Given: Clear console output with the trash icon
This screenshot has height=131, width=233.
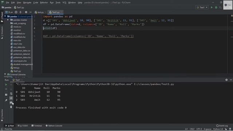Looking at the screenshot, I should 11,107.
